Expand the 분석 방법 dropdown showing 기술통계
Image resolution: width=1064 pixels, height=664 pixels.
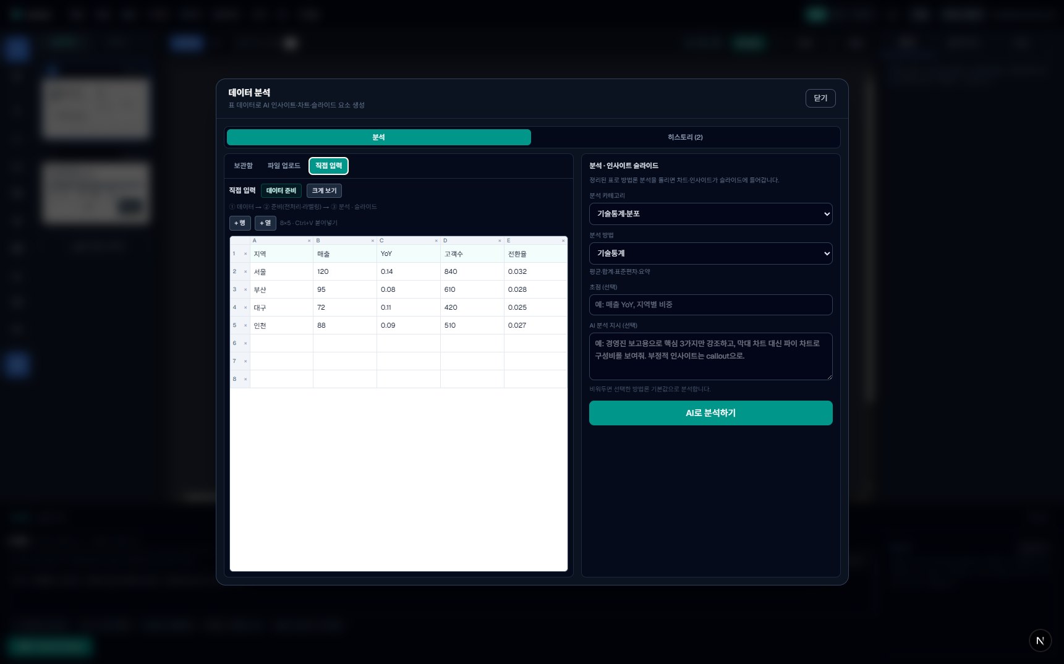pos(710,253)
